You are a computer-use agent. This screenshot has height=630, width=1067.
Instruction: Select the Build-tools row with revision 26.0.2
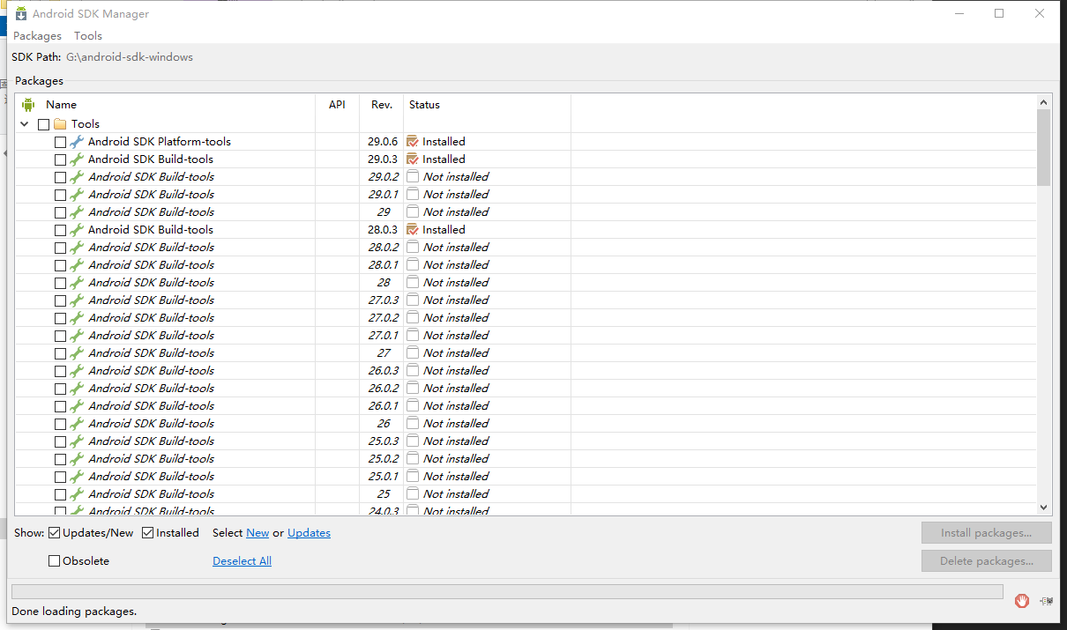(x=151, y=389)
